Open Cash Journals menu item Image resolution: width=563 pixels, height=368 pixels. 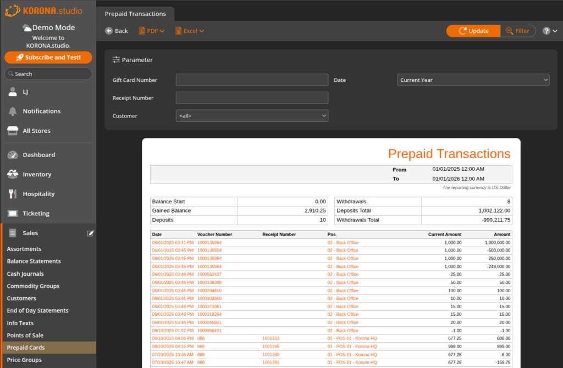25,274
